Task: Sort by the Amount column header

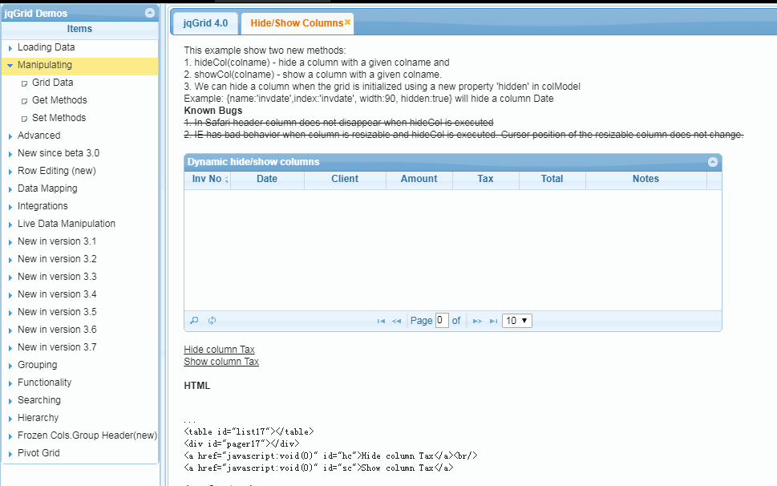Action: point(419,179)
